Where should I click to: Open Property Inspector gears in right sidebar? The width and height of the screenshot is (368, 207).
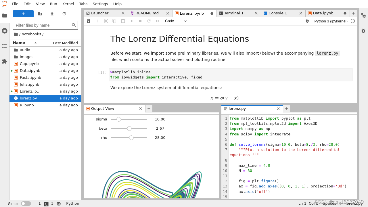tap(363, 16)
